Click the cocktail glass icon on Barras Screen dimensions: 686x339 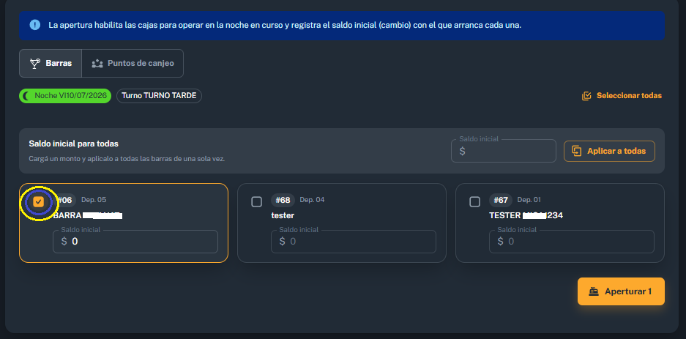pyautogui.click(x=34, y=64)
